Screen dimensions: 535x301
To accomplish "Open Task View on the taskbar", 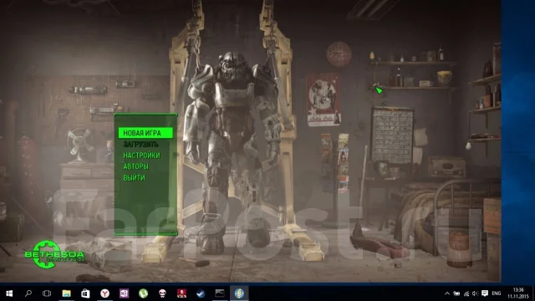I will point(47,293).
